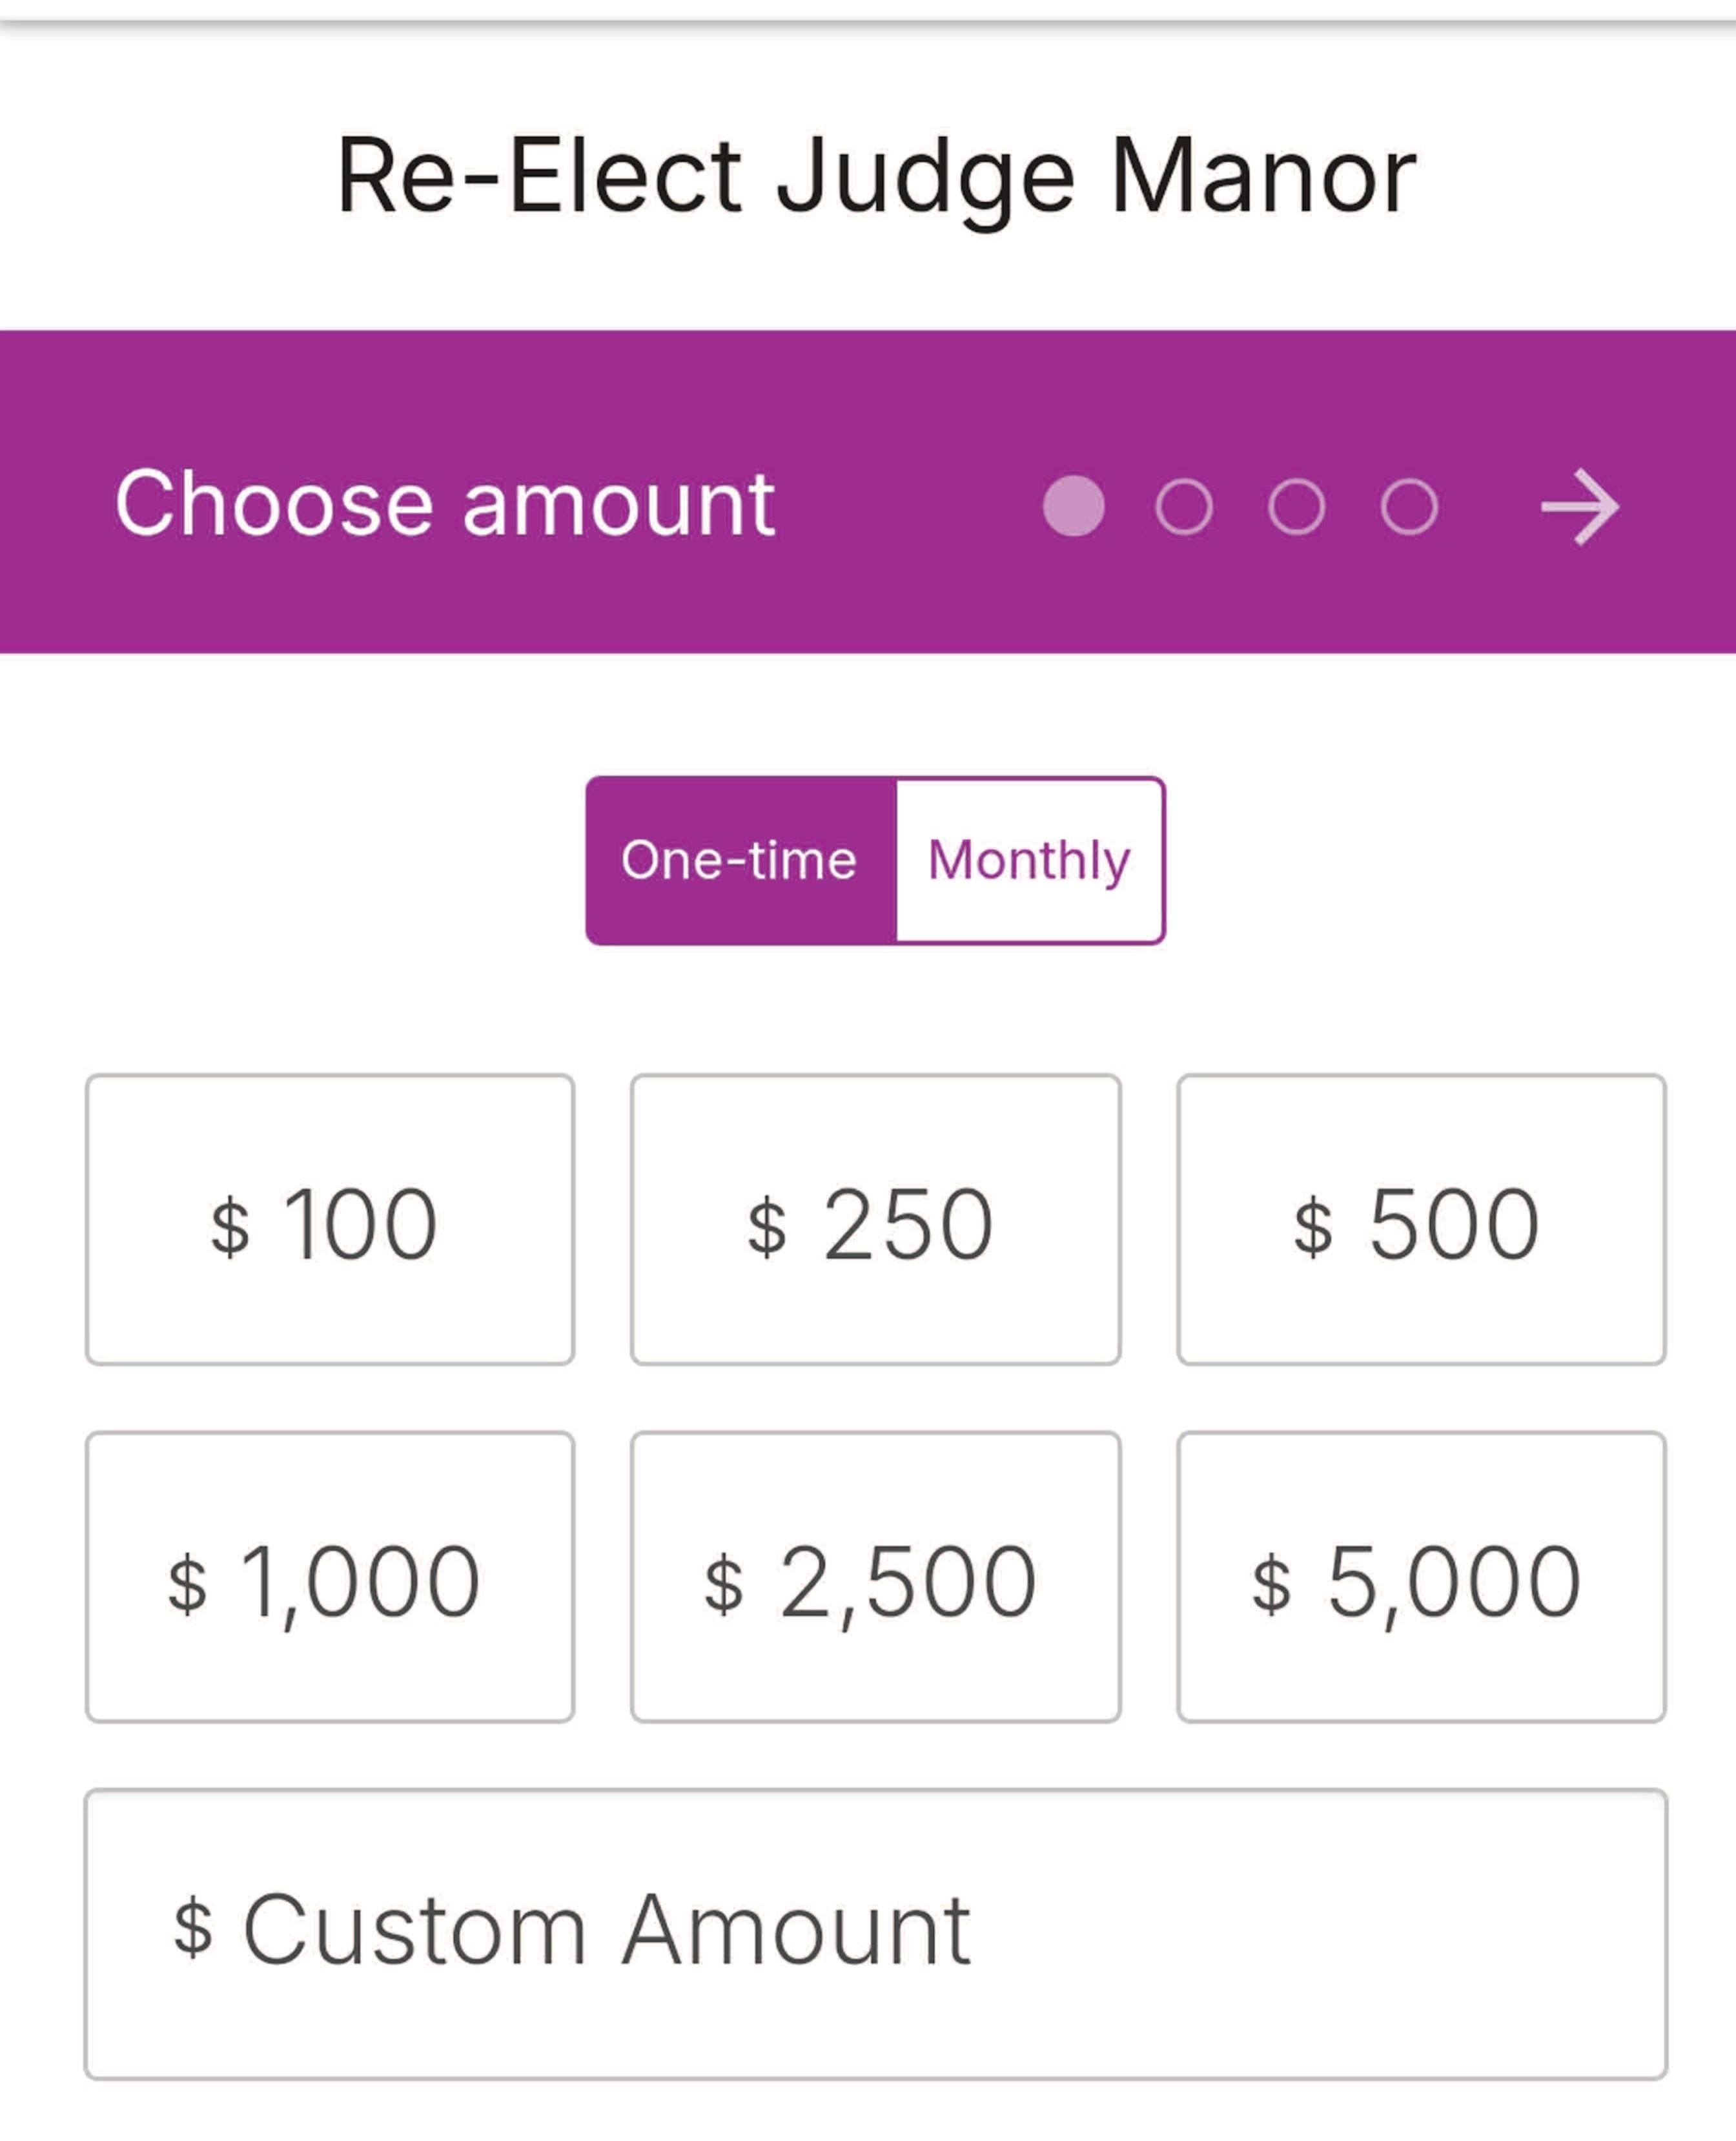Choose the $ 100 donation amount

[330, 1220]
